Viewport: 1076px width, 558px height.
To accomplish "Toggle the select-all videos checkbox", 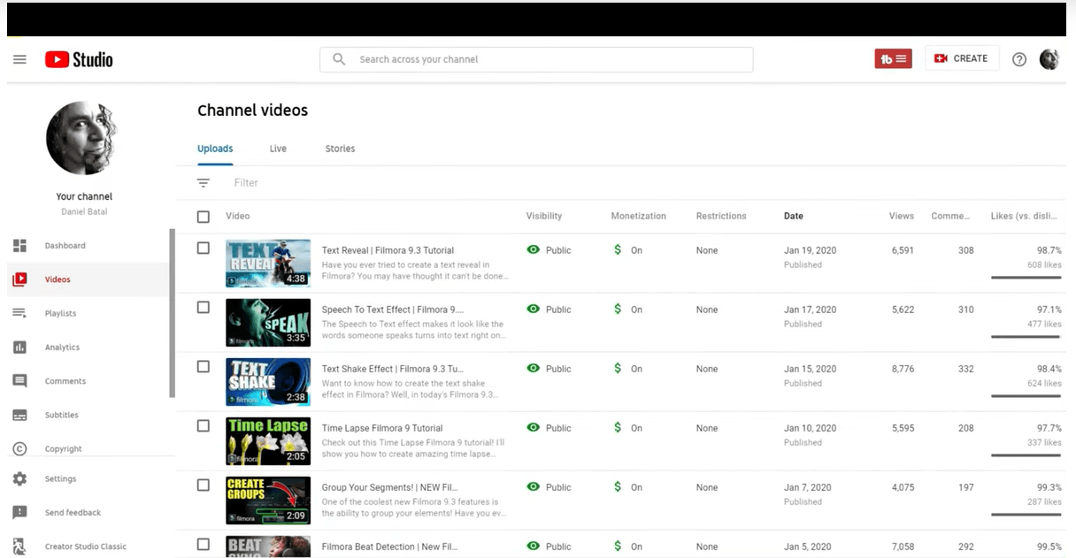I will point(204,217).
